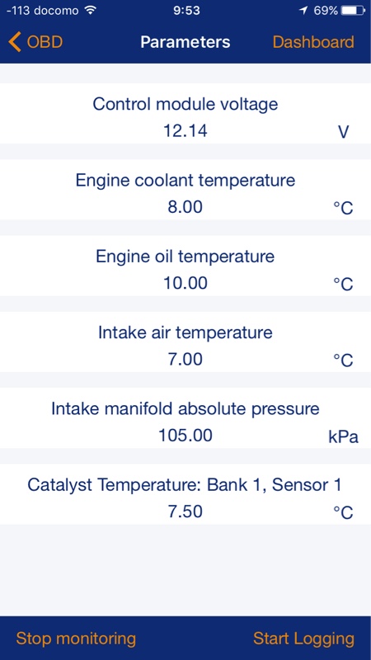Stop monitoring parameters
The height and width of the screenshot is (660, 371).
[76, 639]
